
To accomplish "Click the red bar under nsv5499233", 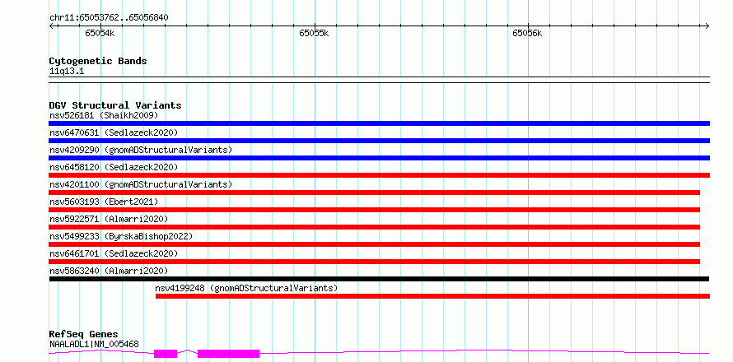I will click(375, 244).
